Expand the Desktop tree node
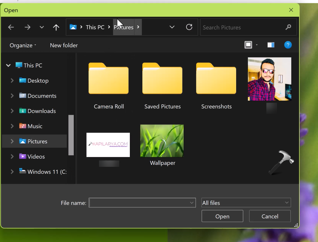 12,80
